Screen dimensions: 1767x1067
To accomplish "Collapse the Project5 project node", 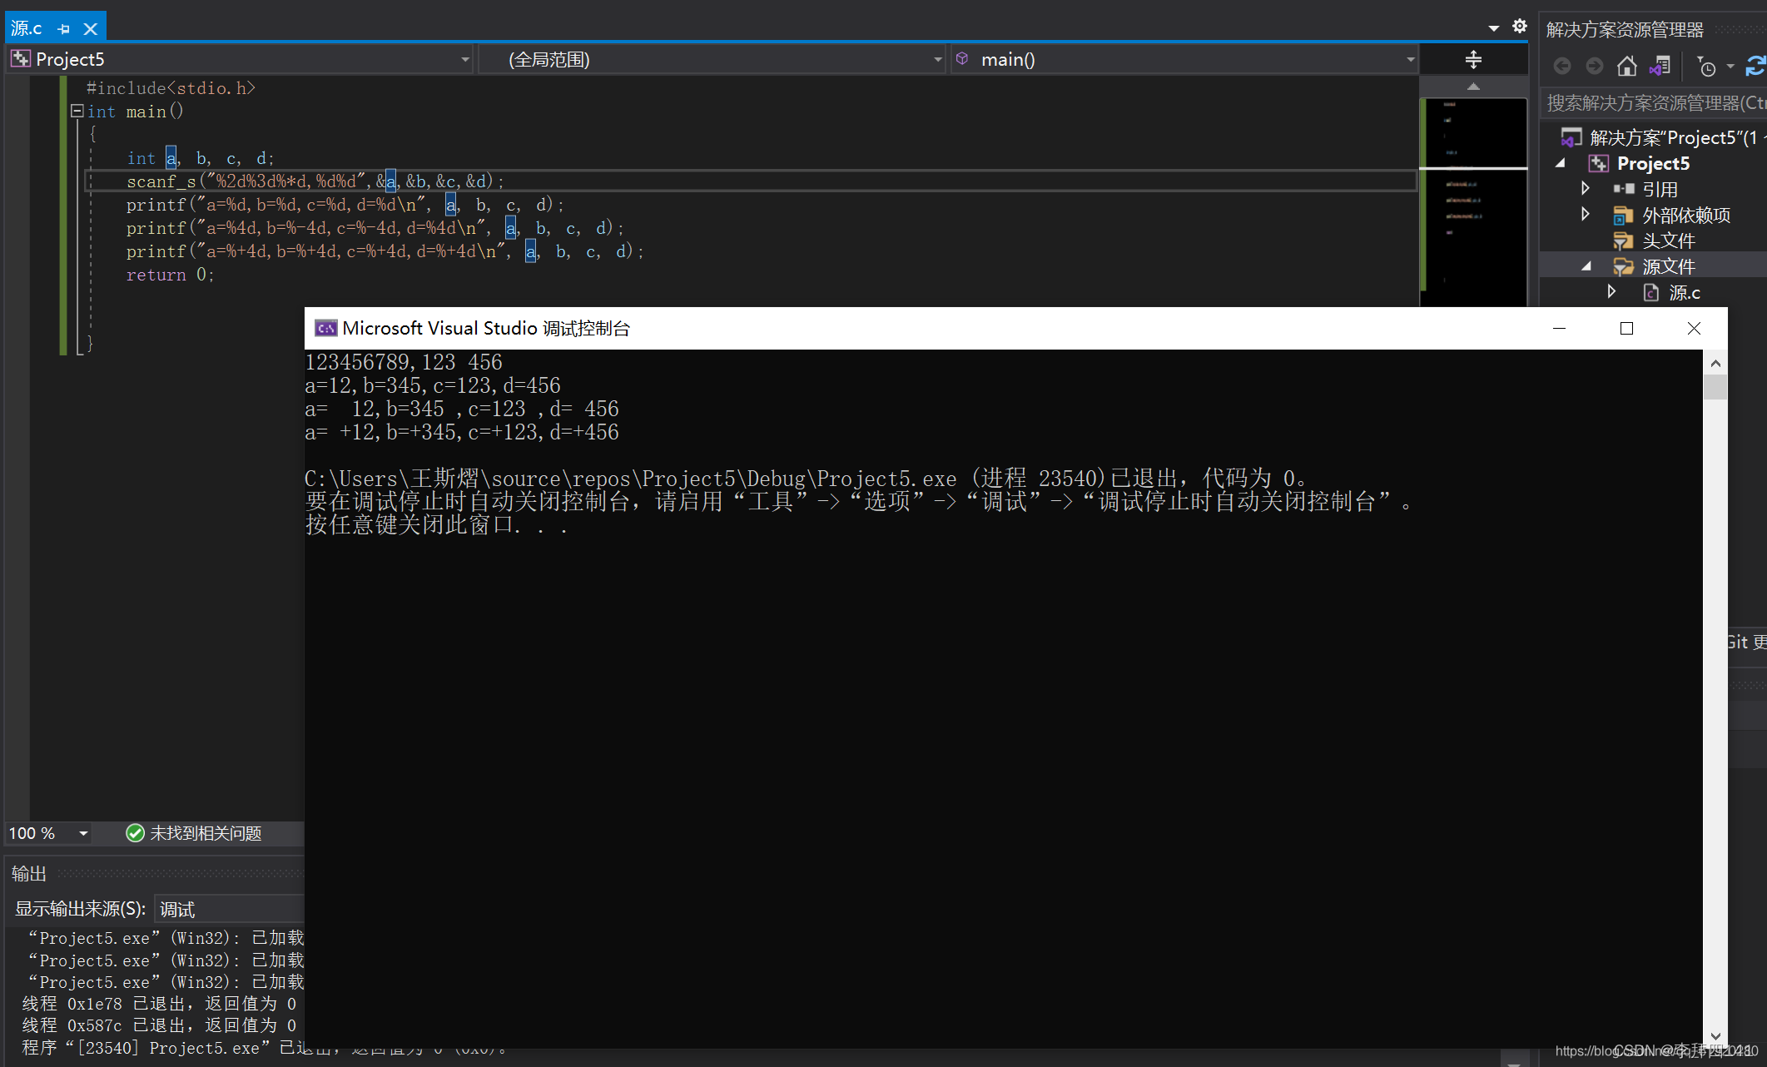I will tap(1561, 163).
